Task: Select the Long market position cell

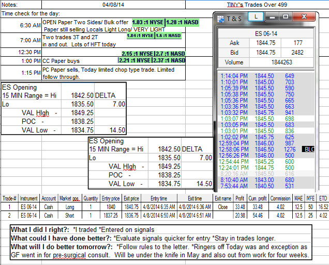Action: (70, 207)
